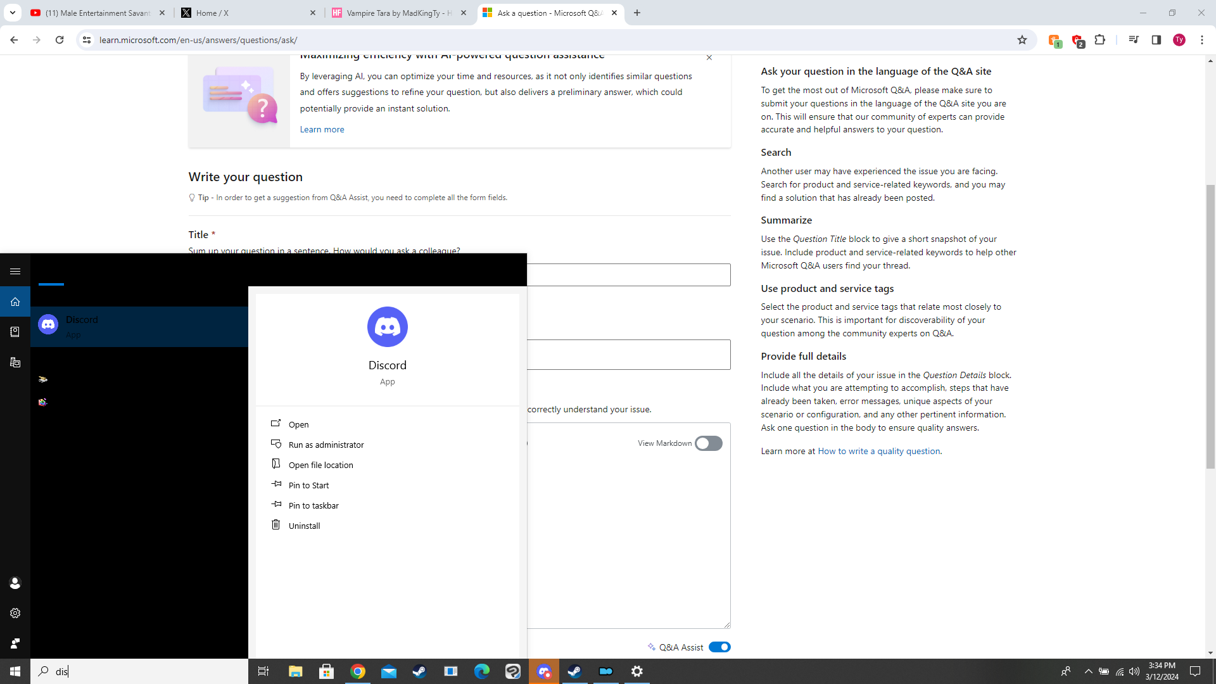Click Chrome's media control icon in the toolbar

pyautogui.click(x=1134, y=40)
